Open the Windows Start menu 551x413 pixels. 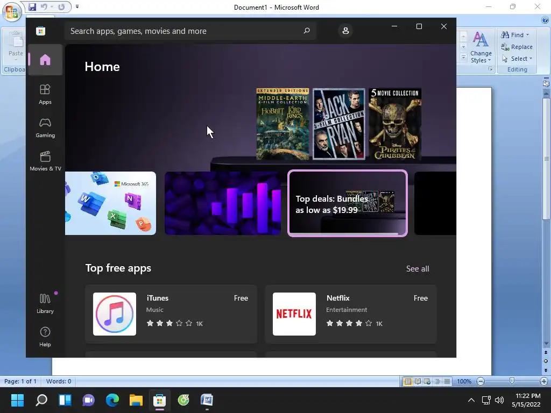coord(17,400)
